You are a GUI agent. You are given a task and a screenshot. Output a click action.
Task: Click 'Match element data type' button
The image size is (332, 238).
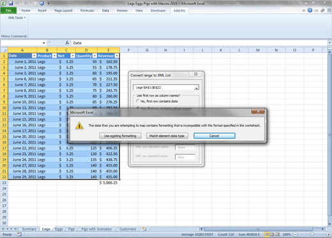(x=167, y=136)
